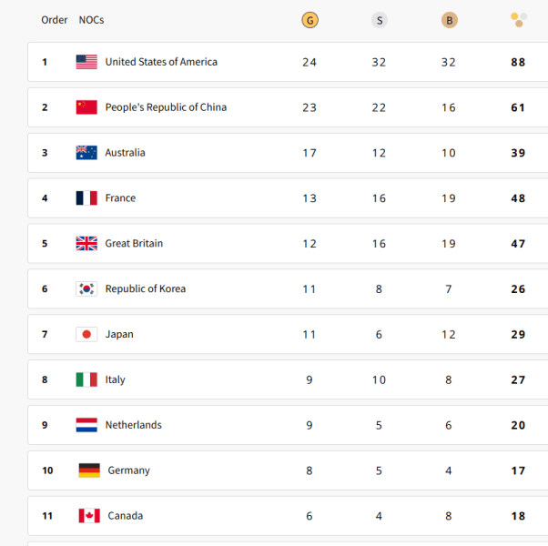Screen dimensions: 548x546
Task: Click the Japan flag icon
Action: tap(86, 335)
